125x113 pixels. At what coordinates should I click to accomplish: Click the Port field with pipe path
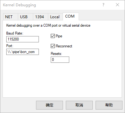(23, 52)
